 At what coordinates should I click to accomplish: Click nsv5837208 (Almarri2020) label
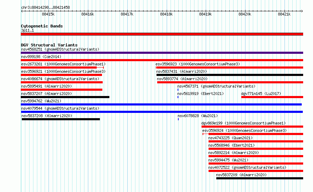tap(47, 116)
